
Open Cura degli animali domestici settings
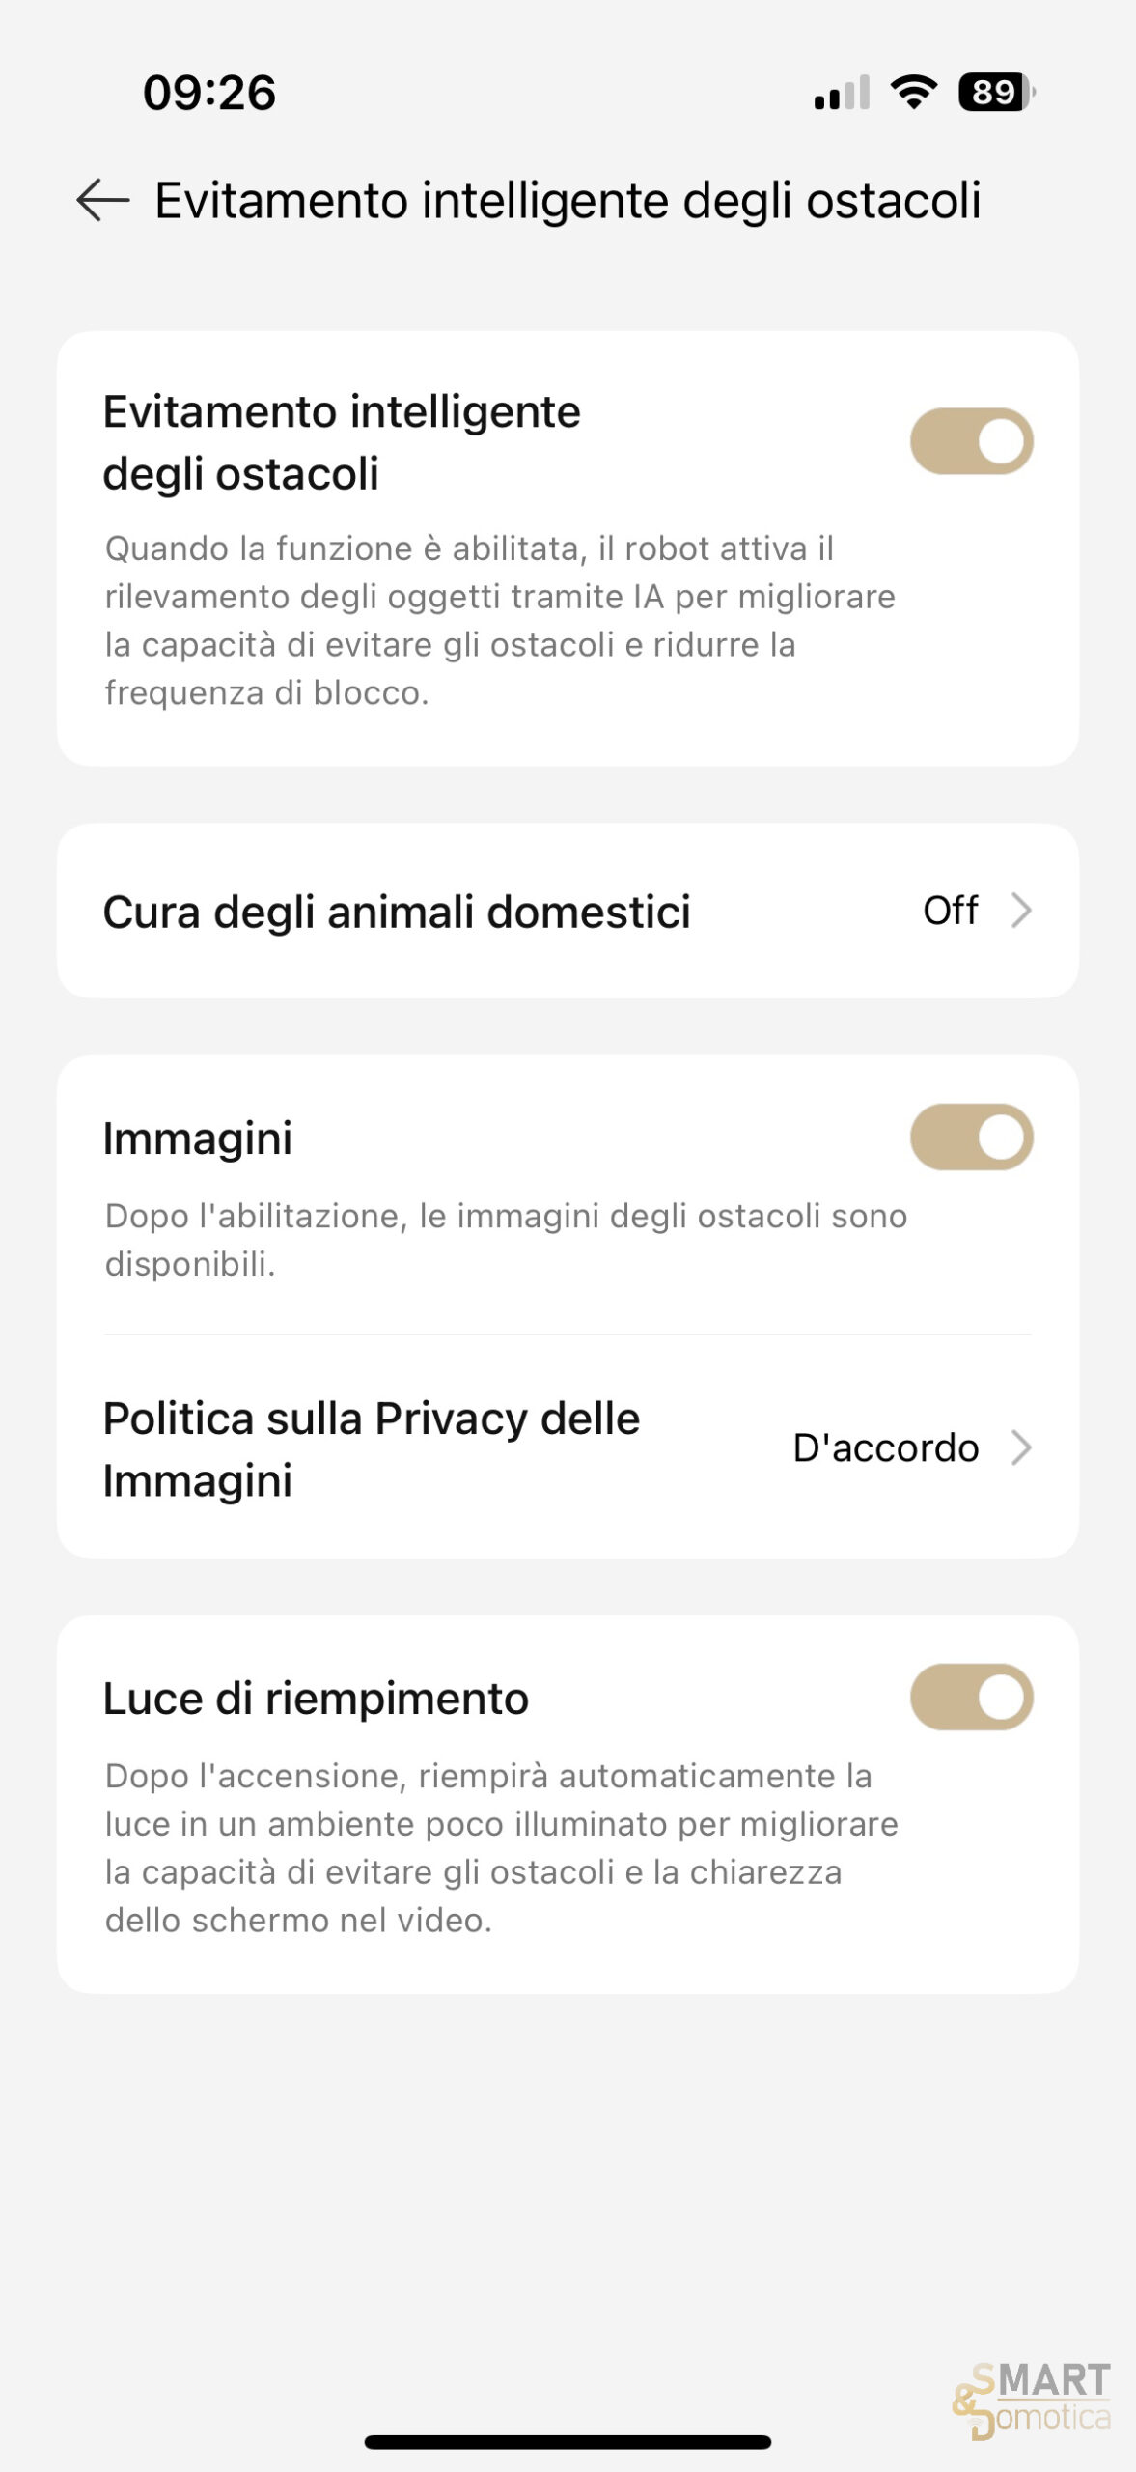397,912
